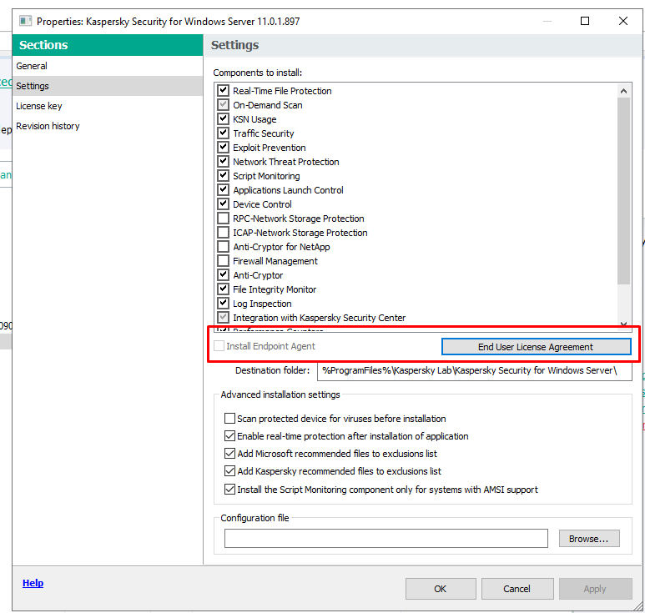Viewport: 645px width, 613px height.
Task: Click the Browse button
Action: click(x=589, y=539)
